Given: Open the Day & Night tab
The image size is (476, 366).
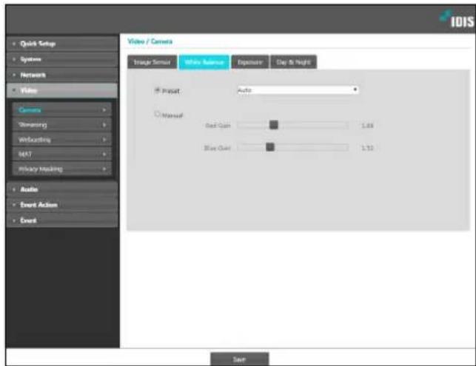Looking at the screenshot, I should tap(293, 62).
